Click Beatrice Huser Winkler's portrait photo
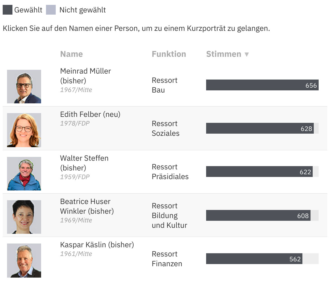This screenshot has width=330, height=283. pos(24,217)
